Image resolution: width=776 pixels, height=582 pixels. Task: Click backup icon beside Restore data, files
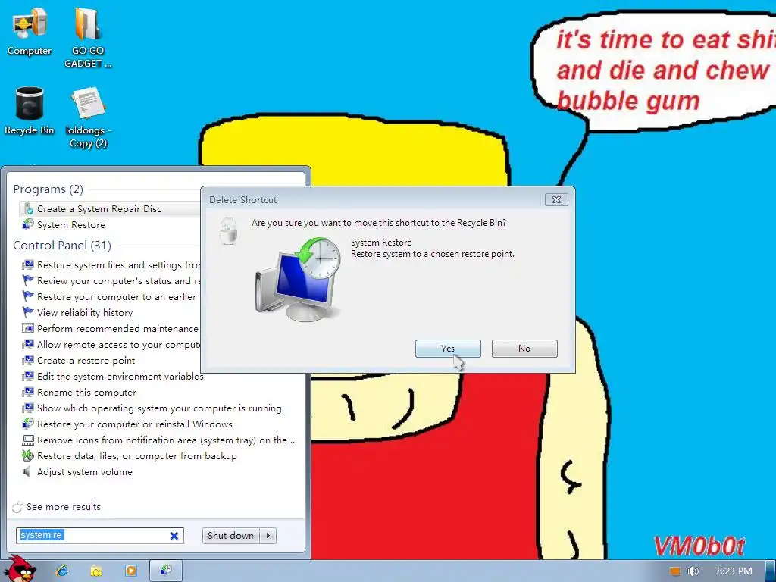[28, 455]
